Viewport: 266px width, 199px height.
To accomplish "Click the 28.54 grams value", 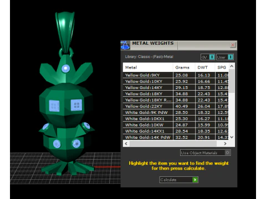I will tap(182, 131).
